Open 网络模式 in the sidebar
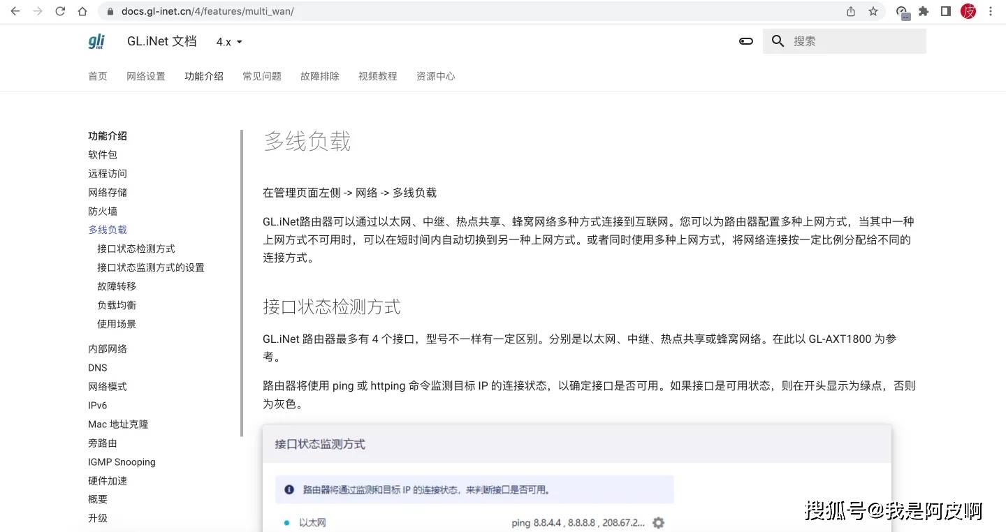The image size is (1006, 532). tap(108, 387)
